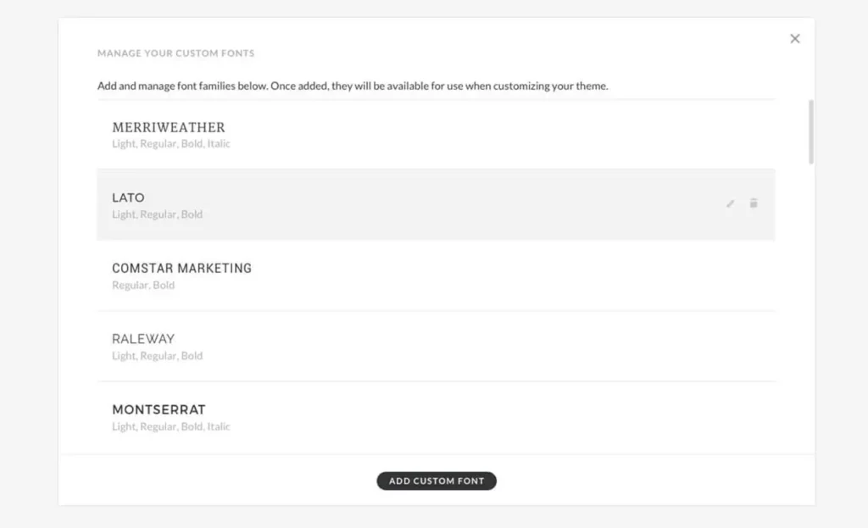Select the Merriweather font name
This screenshot has width=868, height=528.
(169, 127)
